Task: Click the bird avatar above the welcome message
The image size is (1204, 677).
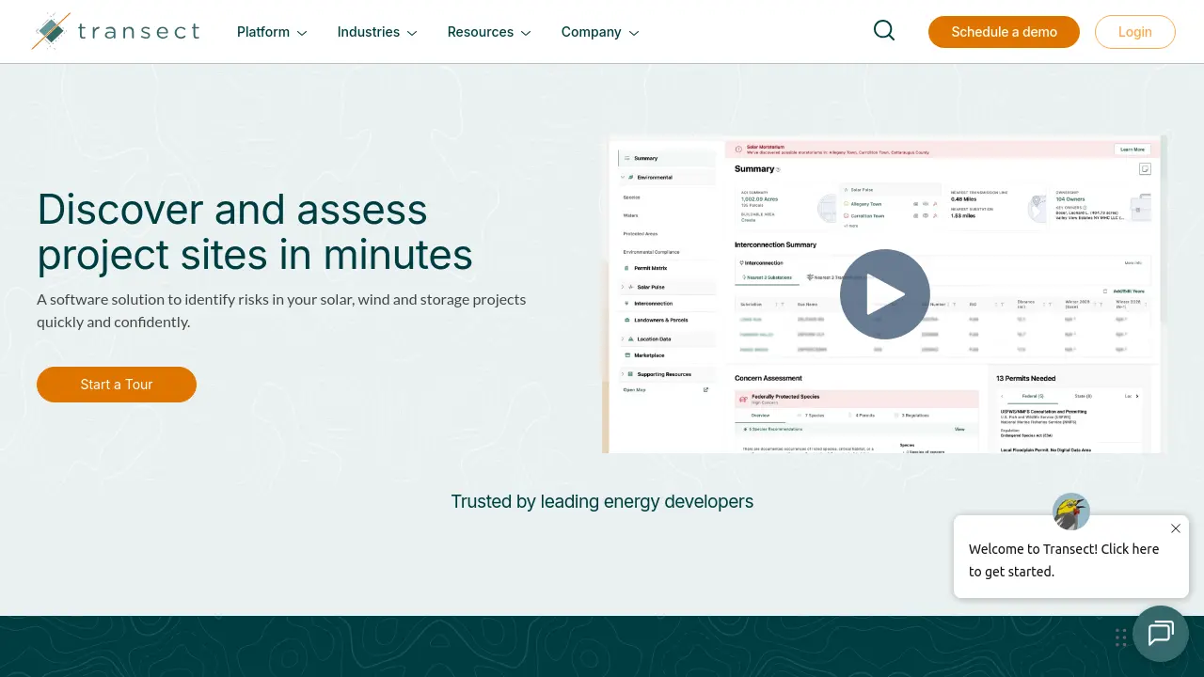Action: [1071, 512]
